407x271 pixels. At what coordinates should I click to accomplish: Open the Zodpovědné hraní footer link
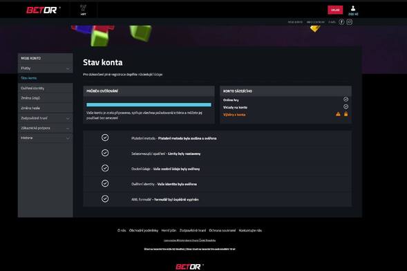click(x=193, y=230)
